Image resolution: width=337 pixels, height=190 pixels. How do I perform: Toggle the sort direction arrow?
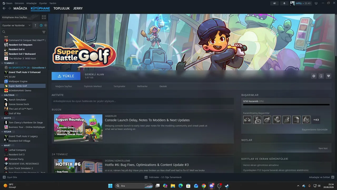click(x=36, y=25)
